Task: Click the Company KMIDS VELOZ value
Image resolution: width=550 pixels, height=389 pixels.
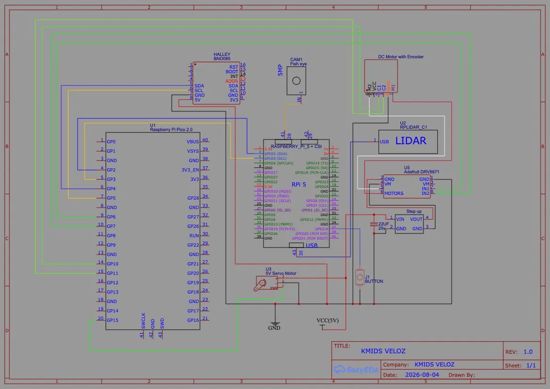Action: 434,365
